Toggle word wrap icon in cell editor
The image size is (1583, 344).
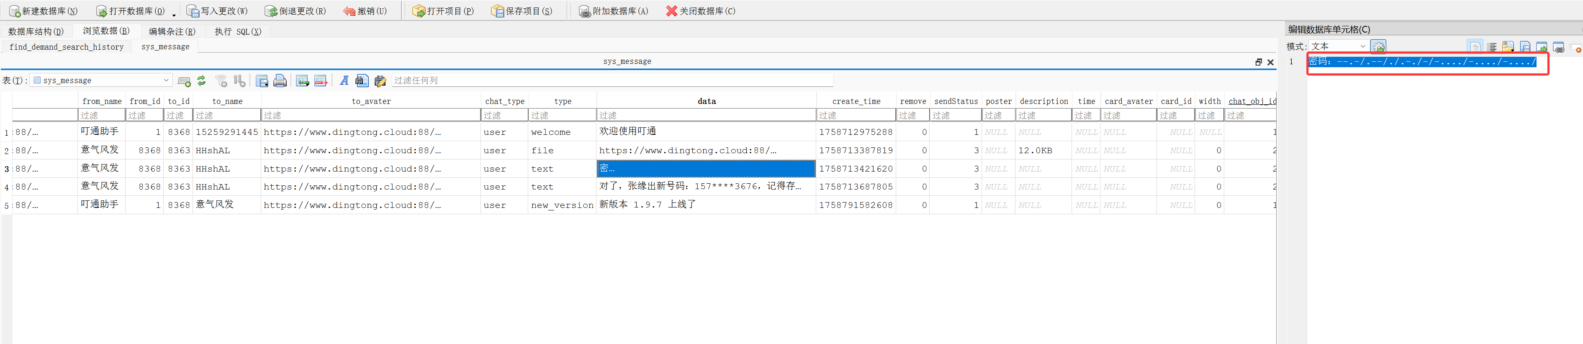(x=1492, y=47)
